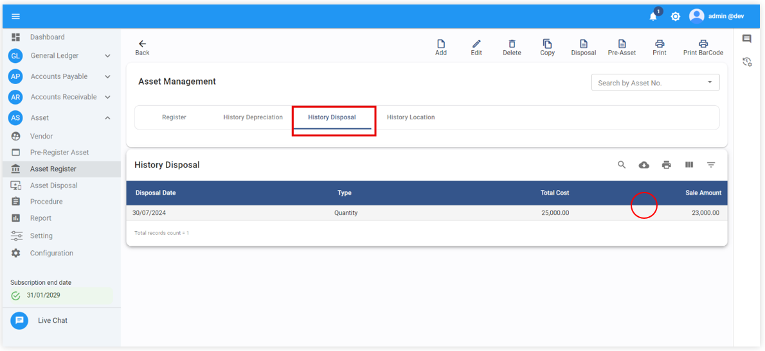Switch to the History Depreciation tab
765x351 pixels.
click(x=253, y=117)
